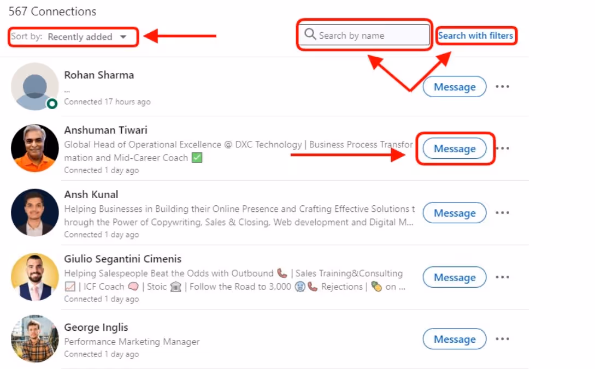Screen dimensions: 595x369
Task: Click the more options icon for George Inglis
Action: click(x=502, y=339)
